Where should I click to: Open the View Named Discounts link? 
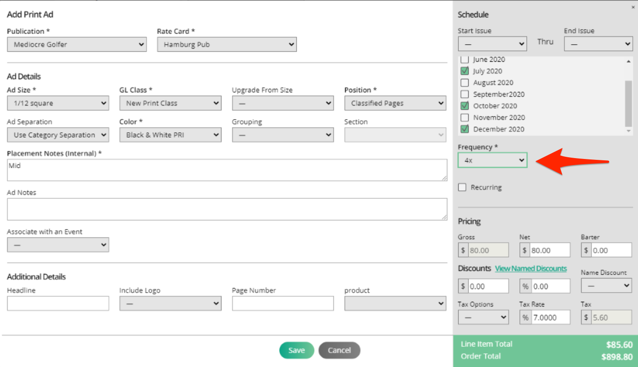531,268
